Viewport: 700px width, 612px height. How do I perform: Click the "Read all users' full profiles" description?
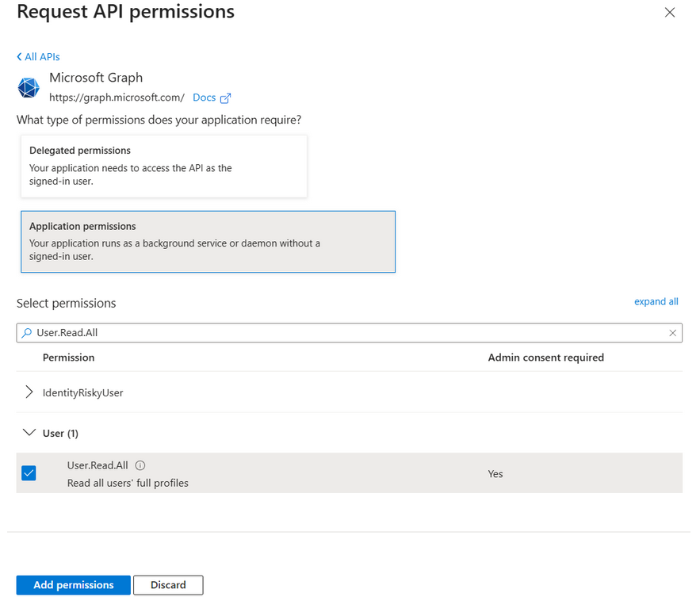coord(128,483)
